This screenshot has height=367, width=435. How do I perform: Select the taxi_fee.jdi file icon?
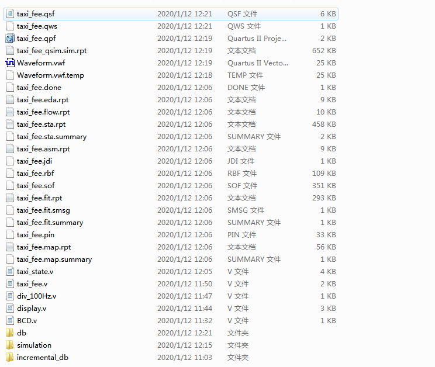click(x=10, y=161)
